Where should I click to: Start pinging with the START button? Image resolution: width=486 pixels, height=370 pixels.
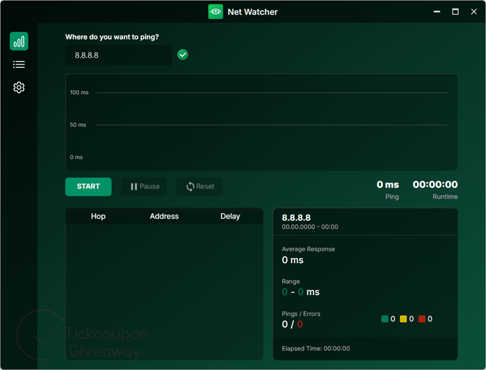pyautogui.click(x=88, y=186)
